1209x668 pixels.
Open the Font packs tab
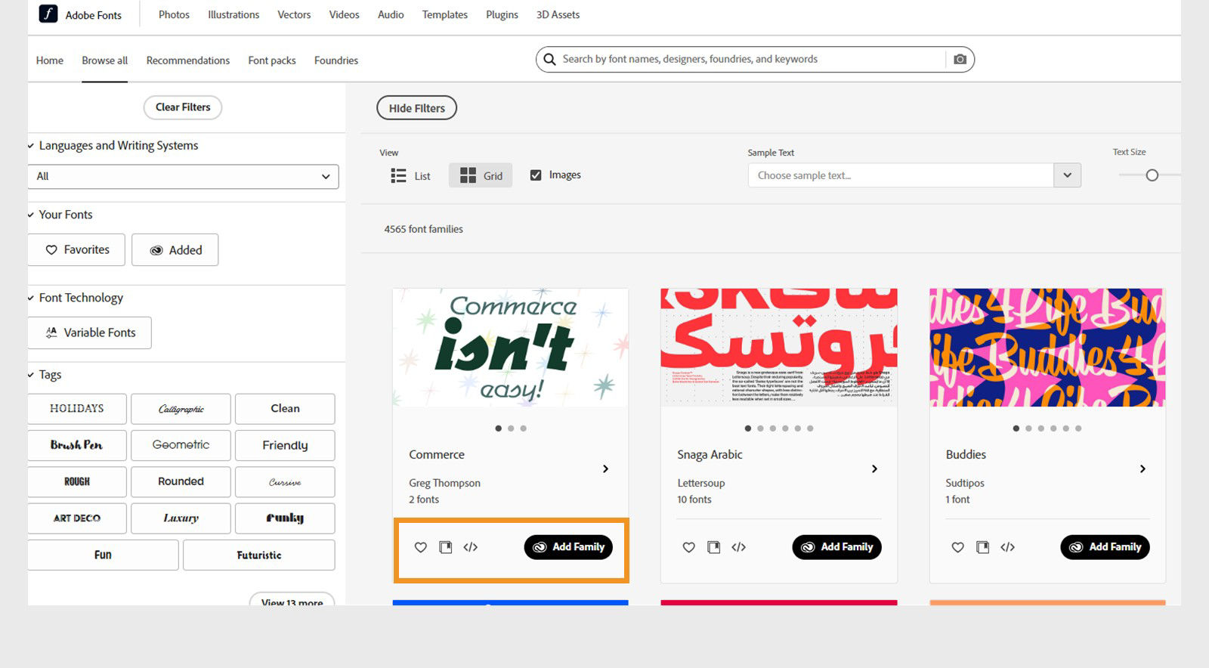click(x=272, y=60)
